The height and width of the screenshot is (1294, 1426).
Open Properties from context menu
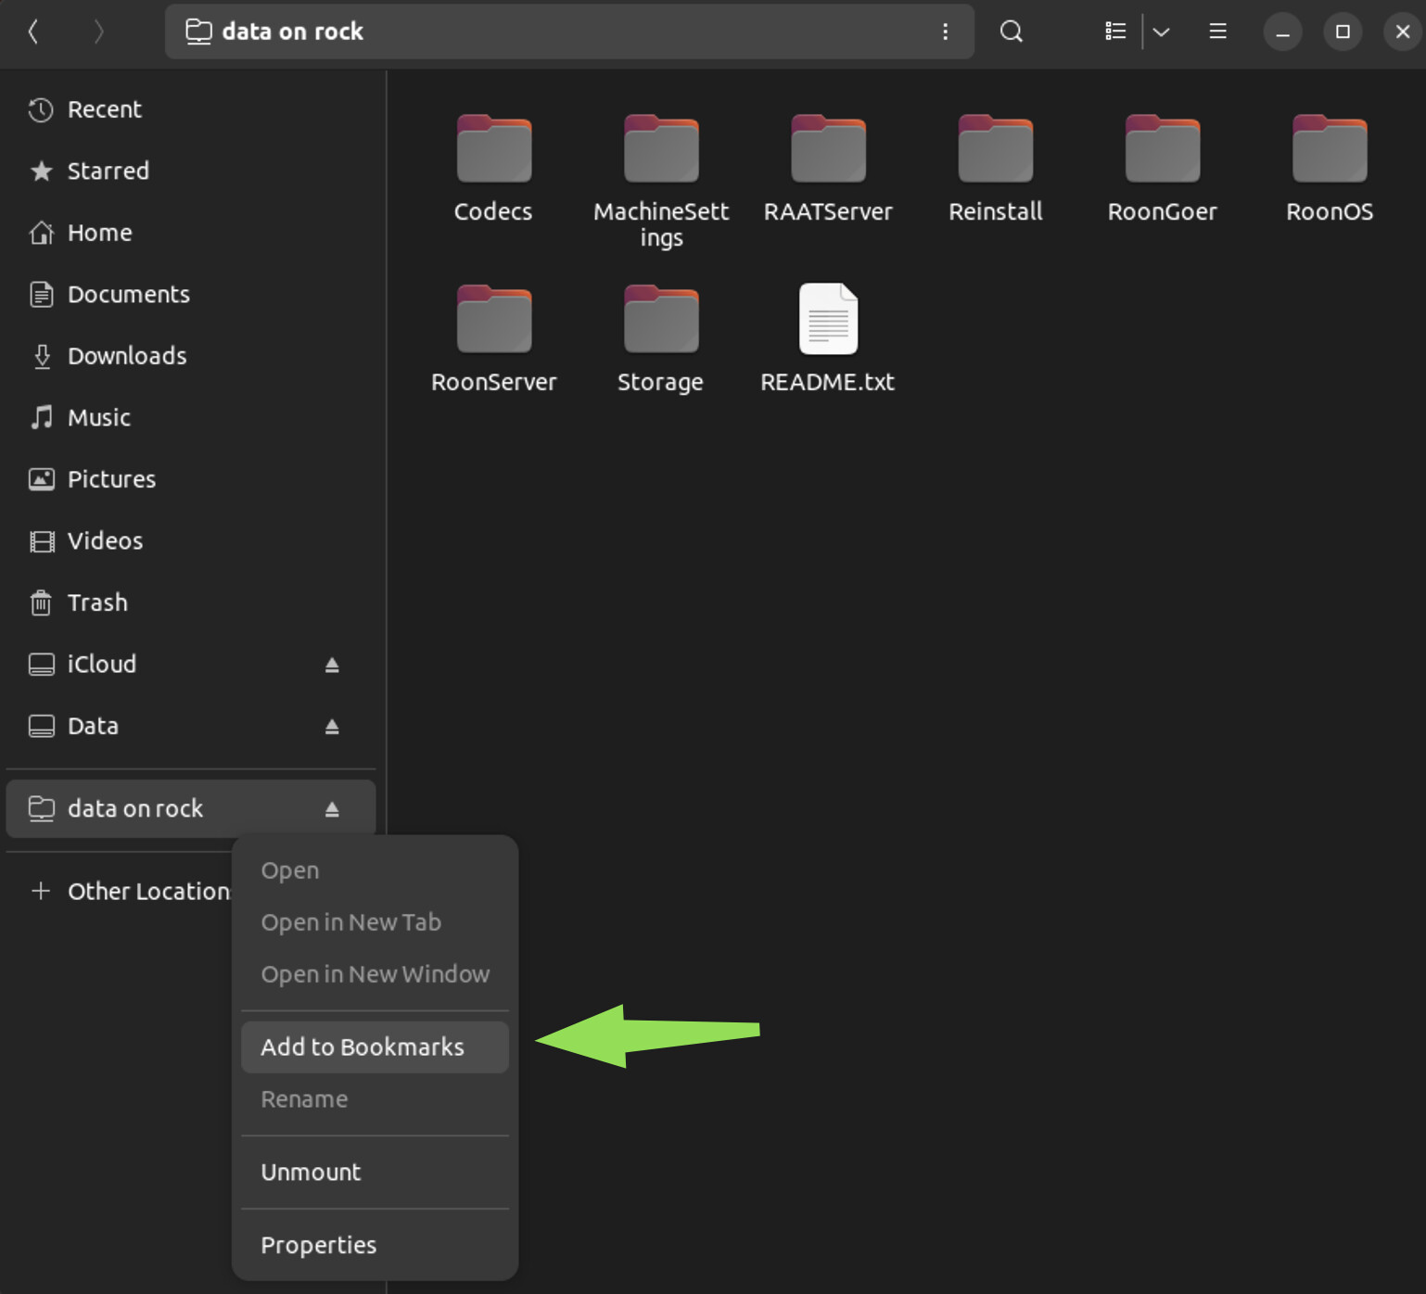pos(319,1245)
